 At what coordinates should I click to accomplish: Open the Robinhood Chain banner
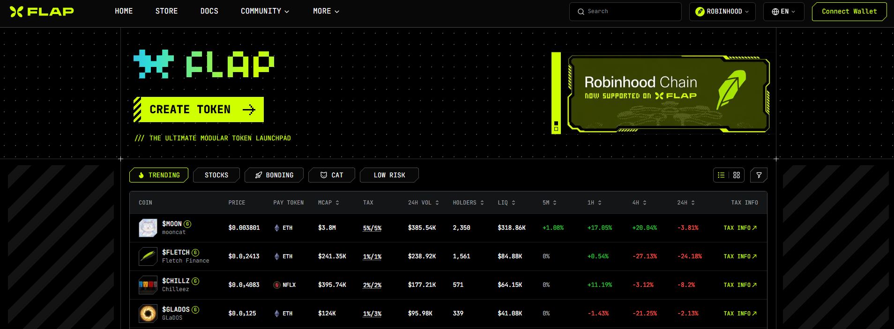(x=668, y=94)
